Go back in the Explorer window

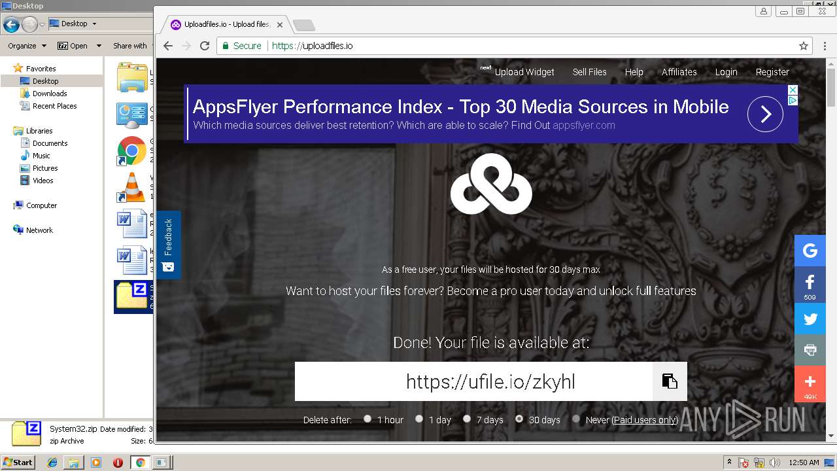pos(11,25)
